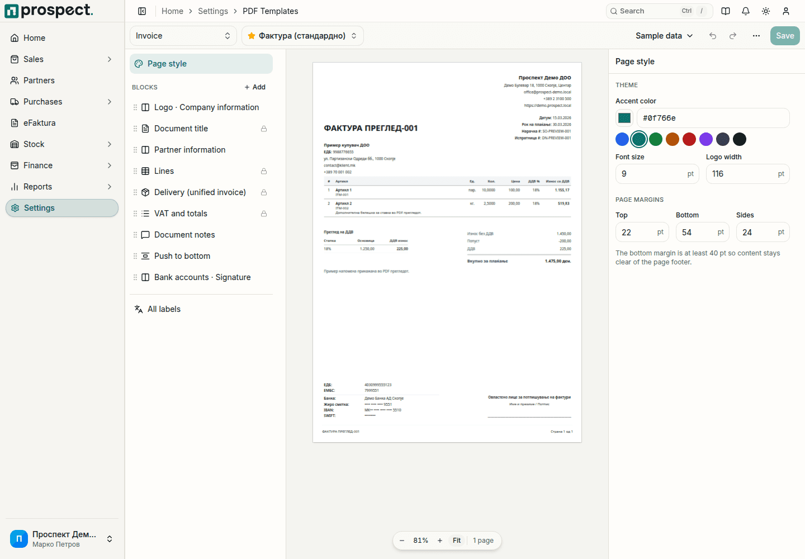Expand the Purchases menu
Image resolution: width=805 pixels, height=559 pixels.
coord(62,102)
